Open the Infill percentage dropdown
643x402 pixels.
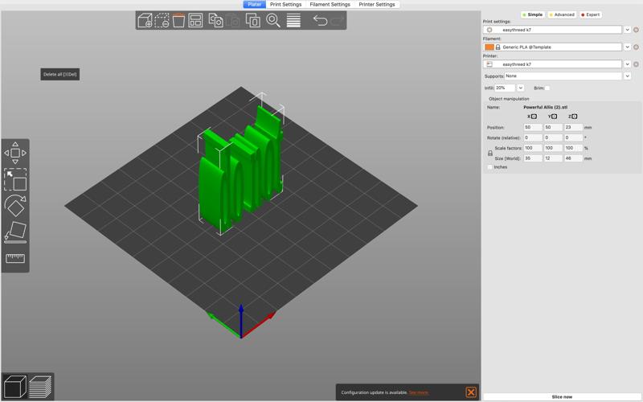pos(520,88)
